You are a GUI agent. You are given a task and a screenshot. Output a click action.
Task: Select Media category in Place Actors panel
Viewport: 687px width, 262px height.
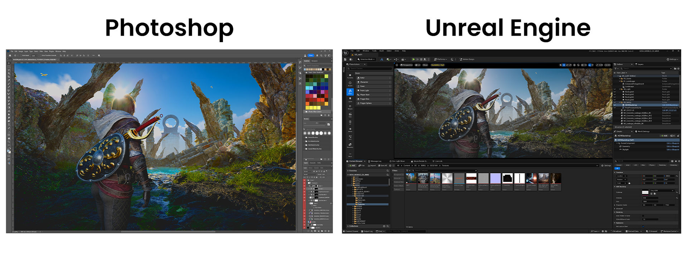click(350, 130)
